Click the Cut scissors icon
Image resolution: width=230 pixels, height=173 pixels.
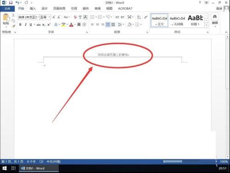13,15
